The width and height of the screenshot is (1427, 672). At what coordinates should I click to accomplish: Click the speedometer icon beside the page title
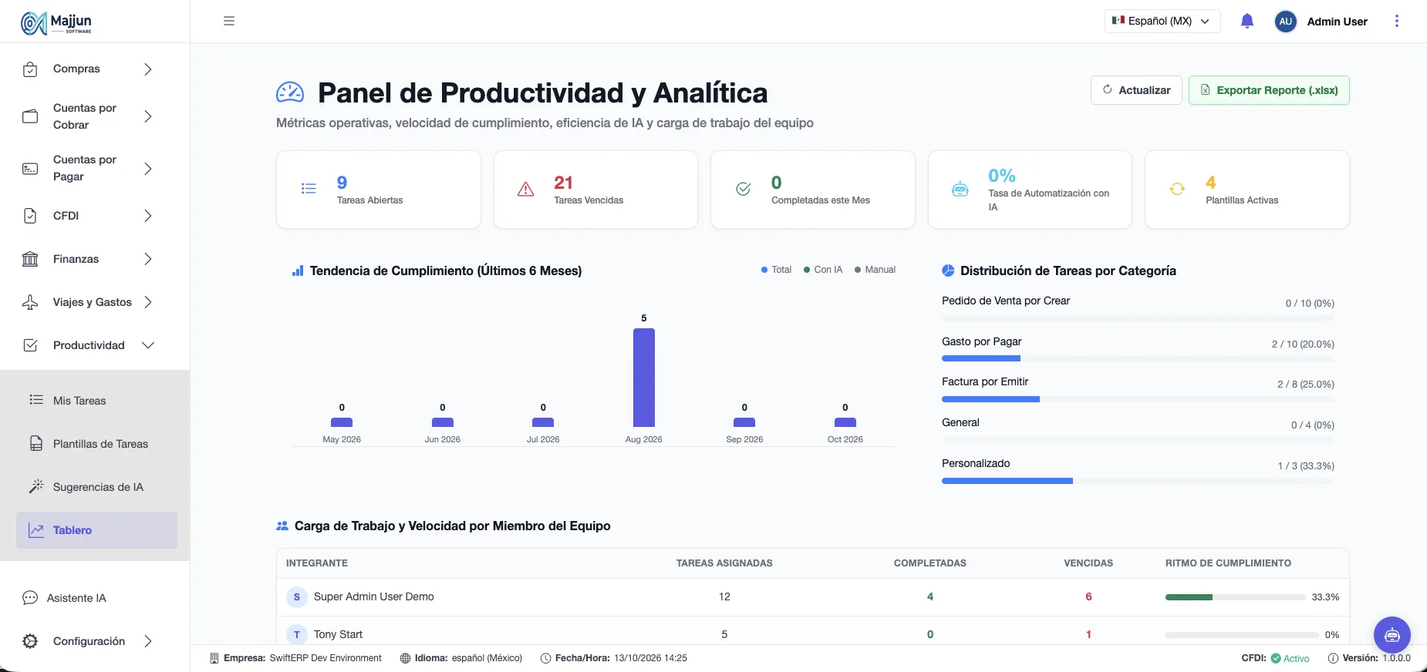(290, 92)
